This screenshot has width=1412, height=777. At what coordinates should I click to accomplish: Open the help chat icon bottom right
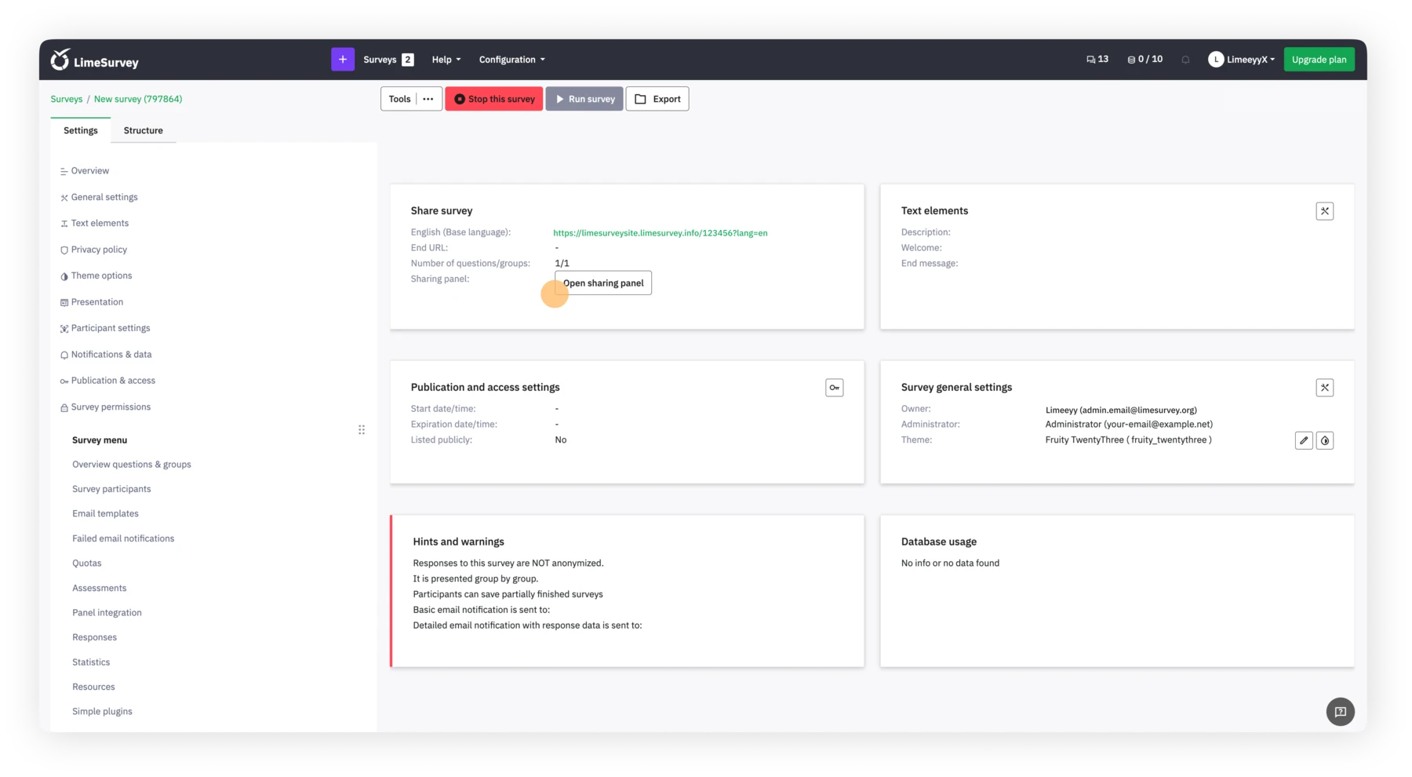[1340, 712]
